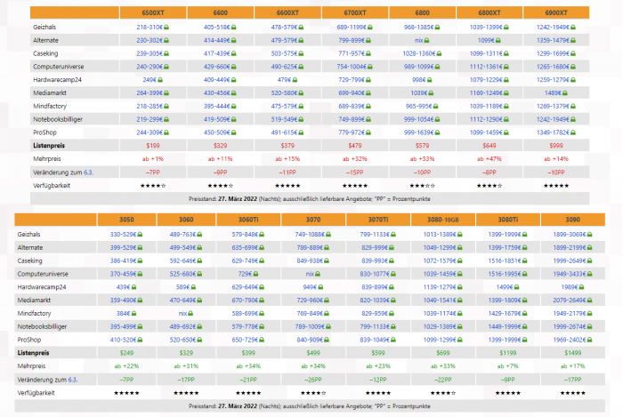Click green icon by Computeruniverse 6700XT price
The image size is (623, 417).
[370, 67]
